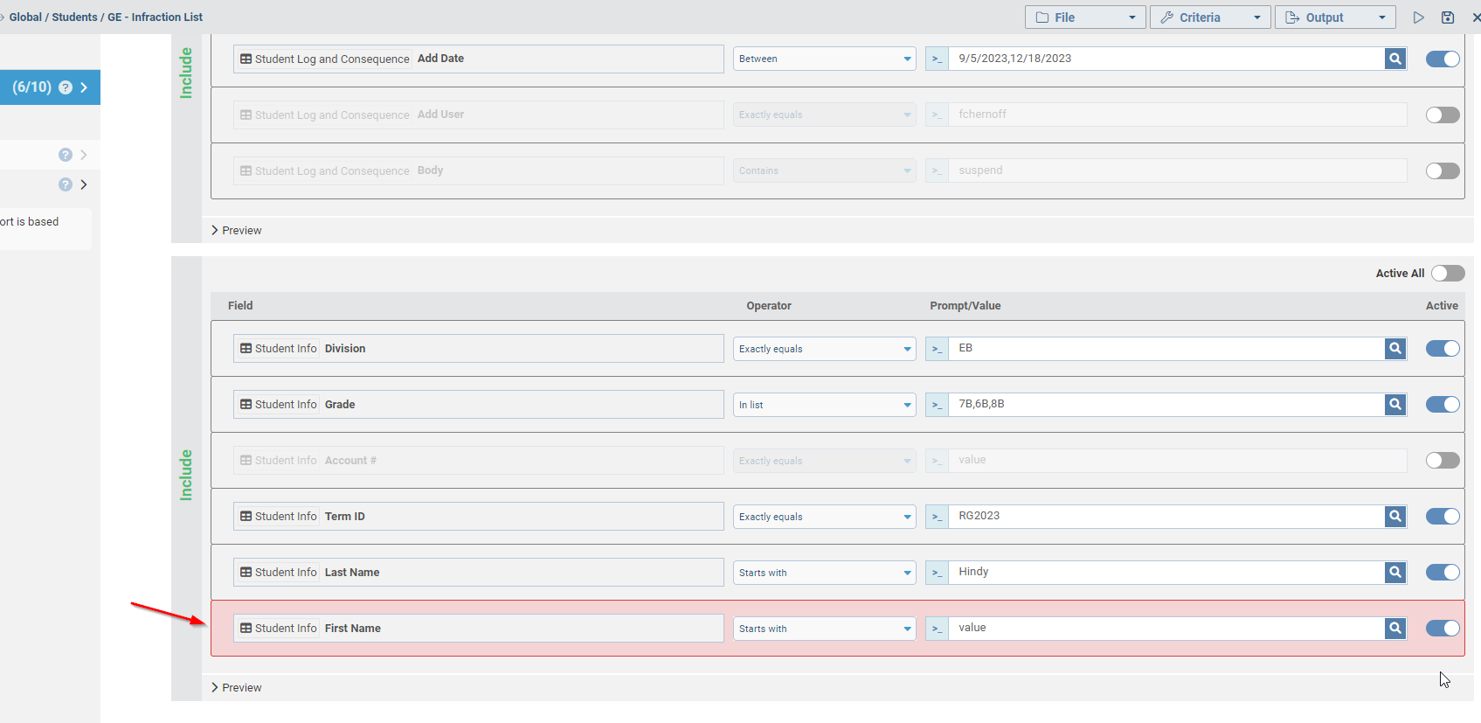Click the Student Info Term ID field
Image resolution: width=1481 pixels, height=723 pixels.
[479, 516]
